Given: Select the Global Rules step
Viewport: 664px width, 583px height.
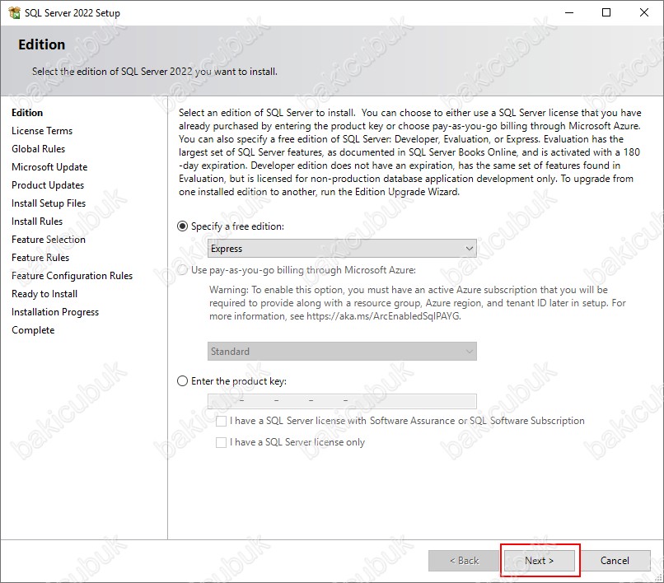Looking at the screenshot, I should (38, 149).
